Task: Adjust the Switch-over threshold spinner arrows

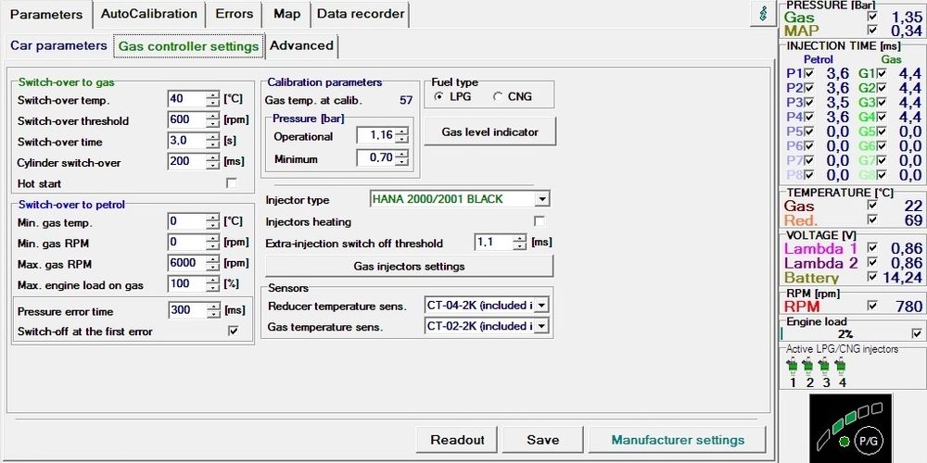Action: pyautogui.click(x=213, y=119)
